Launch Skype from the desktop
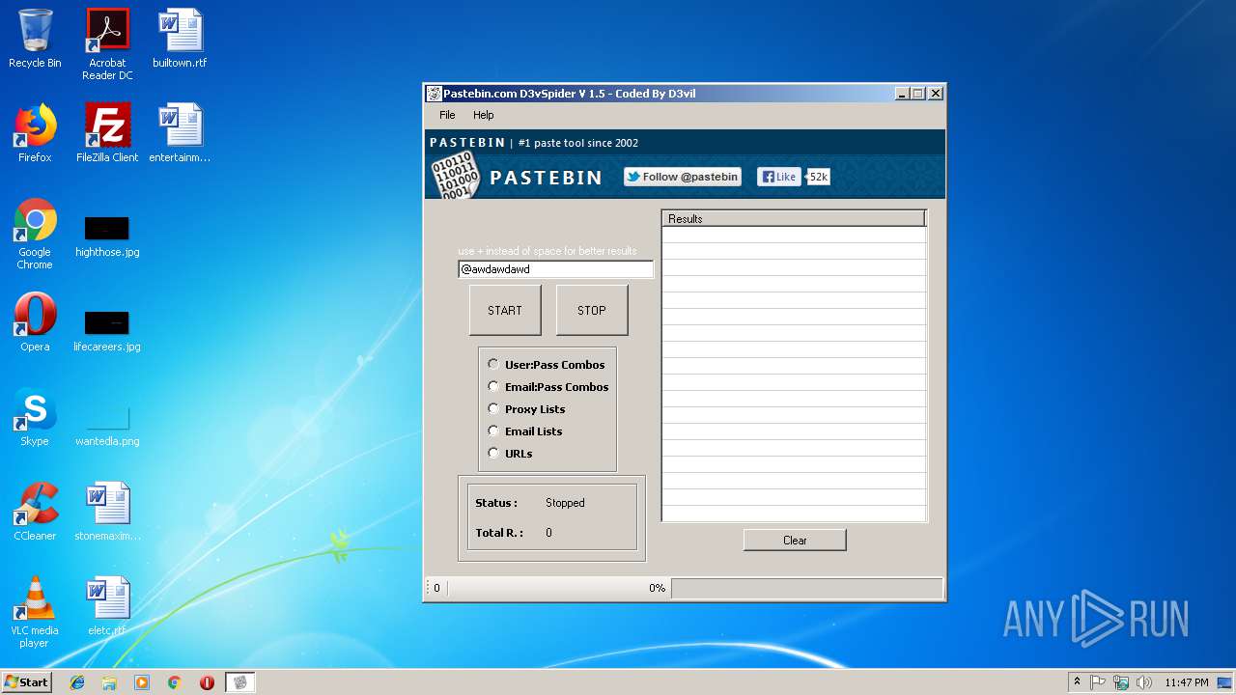The height and width of the screenshot is (695, 1236). (35, 417)
